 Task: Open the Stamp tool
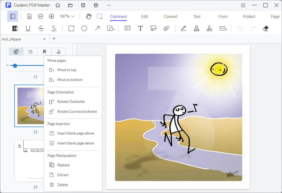pyautogui.click(x=196, y=28)
